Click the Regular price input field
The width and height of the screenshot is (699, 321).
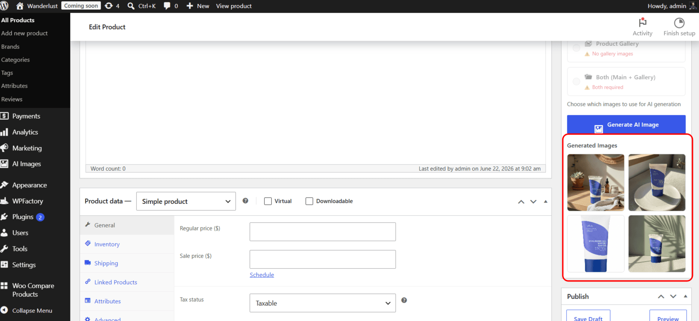(323, 232)
